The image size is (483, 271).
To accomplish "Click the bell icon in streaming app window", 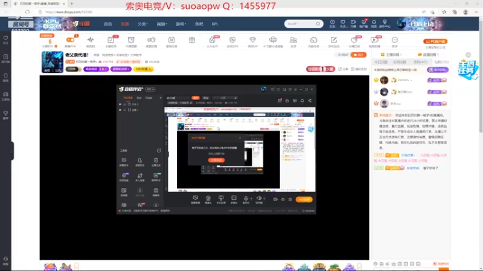I will pyautogui.click(x=302, y=101).
